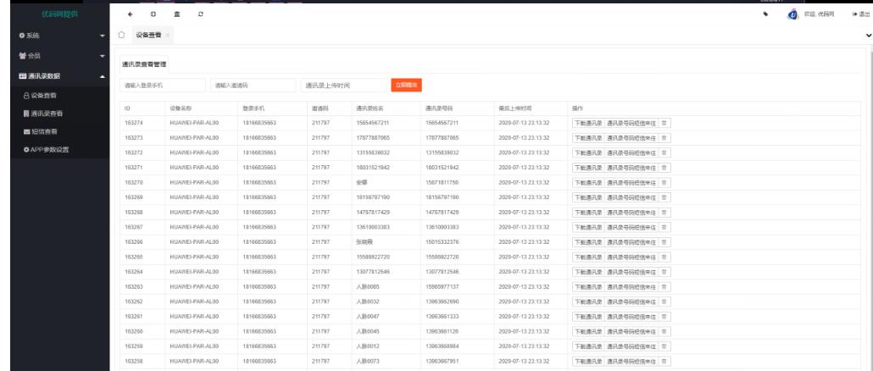This screenshot has width=873, height=371.
Task: Open tab options chevron at far right
Action: (867, 35)
